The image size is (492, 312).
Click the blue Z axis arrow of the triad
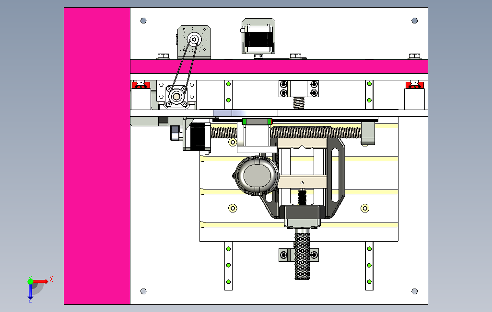pos(30,291)
